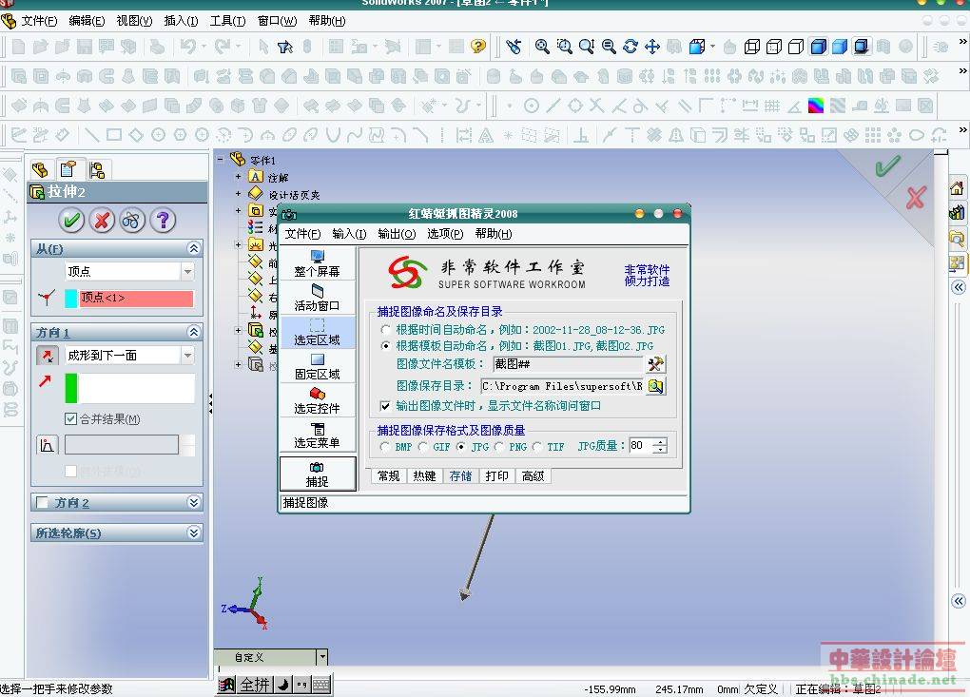
Task: Increase JPG质量 value with stepper
Action: [x=661, y=441]
